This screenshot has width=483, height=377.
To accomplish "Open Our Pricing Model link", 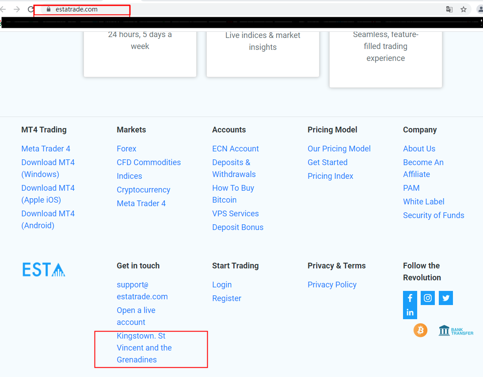I will [x=339, y=149].
